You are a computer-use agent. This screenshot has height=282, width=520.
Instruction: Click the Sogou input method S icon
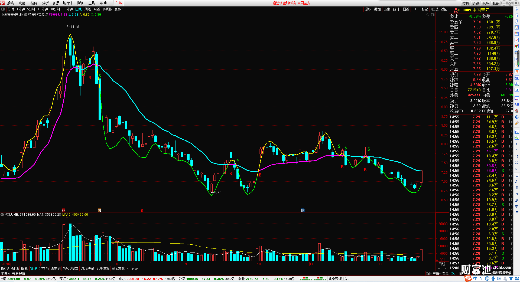coord(468,278)
